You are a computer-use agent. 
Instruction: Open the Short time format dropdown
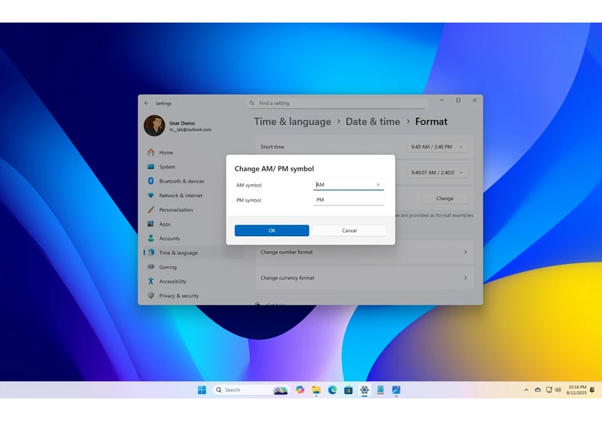[437, 147]
